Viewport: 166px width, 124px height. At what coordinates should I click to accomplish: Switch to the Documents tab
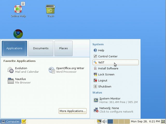(41, 48)
